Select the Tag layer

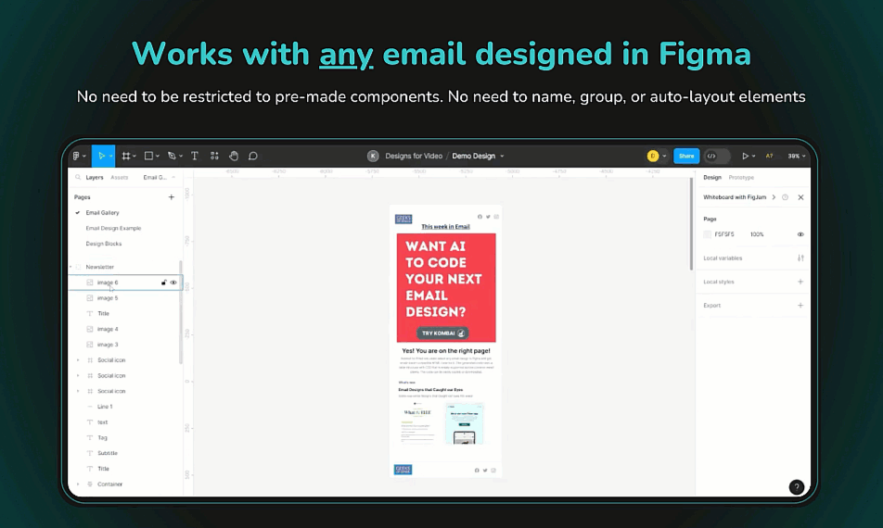[x=102, y=437]
